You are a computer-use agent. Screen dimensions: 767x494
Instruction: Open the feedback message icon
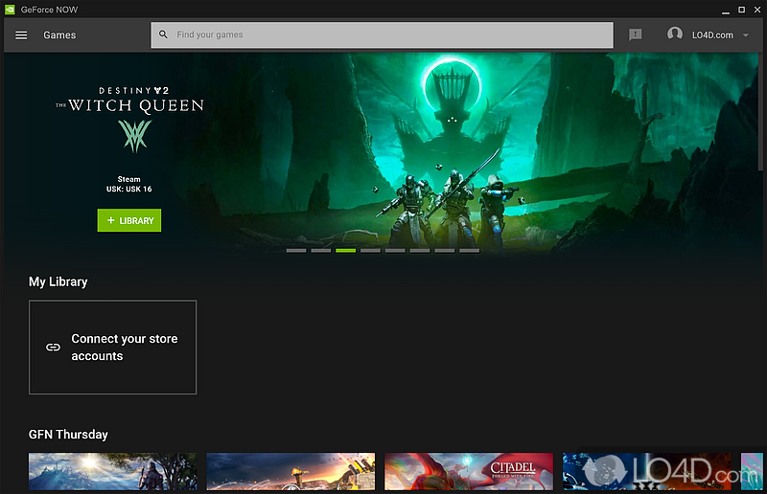[635, 34]
